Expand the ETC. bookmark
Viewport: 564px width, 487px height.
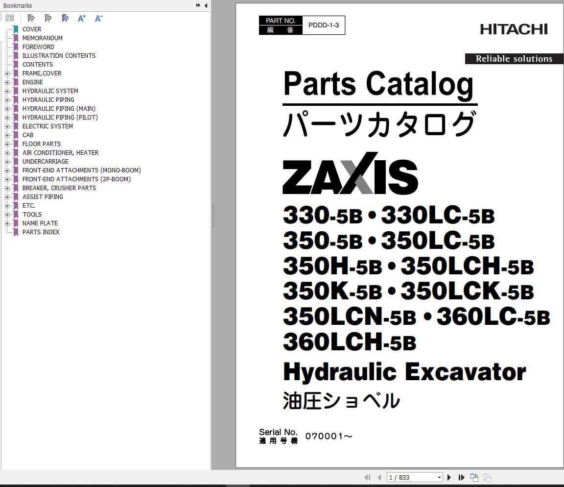point(7,206)
